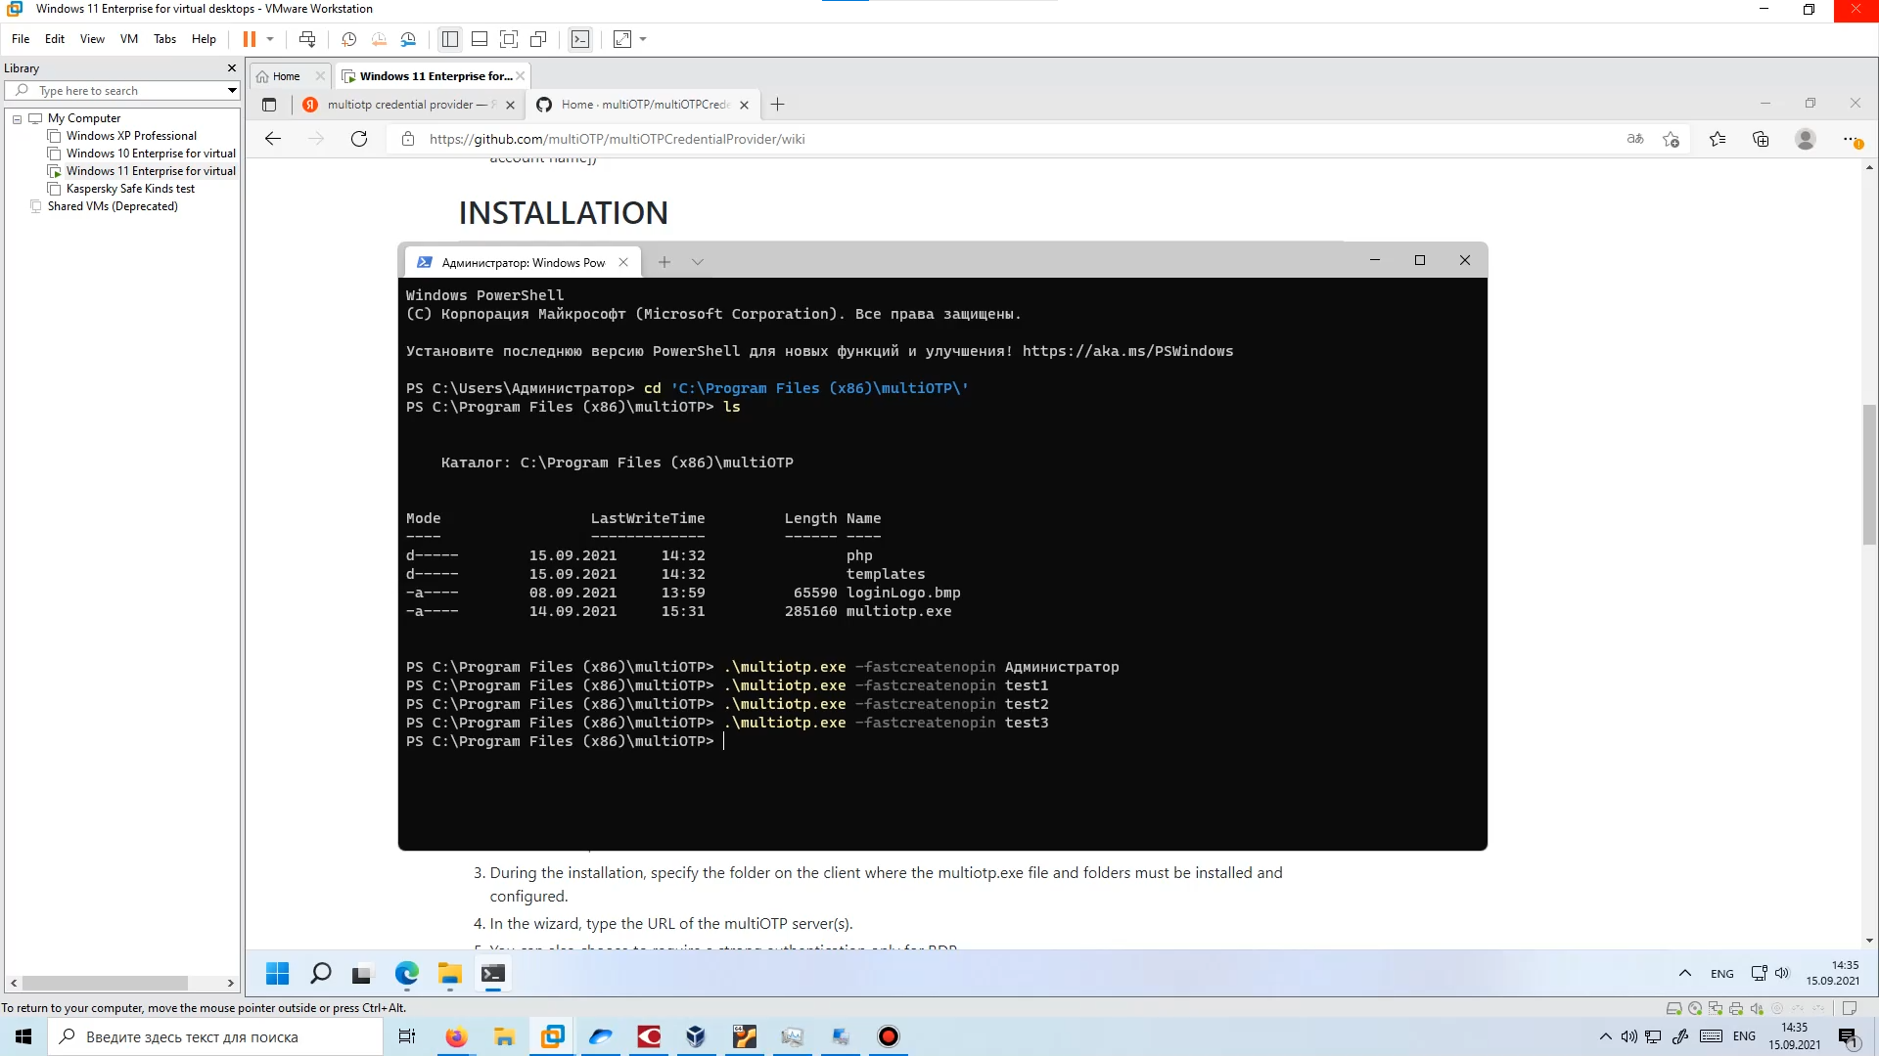Click the browser back button
1879x1056 pixels.
[274, 139]
